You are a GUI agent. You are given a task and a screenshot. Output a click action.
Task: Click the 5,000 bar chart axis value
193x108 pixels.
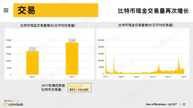(x=9, y=68)
